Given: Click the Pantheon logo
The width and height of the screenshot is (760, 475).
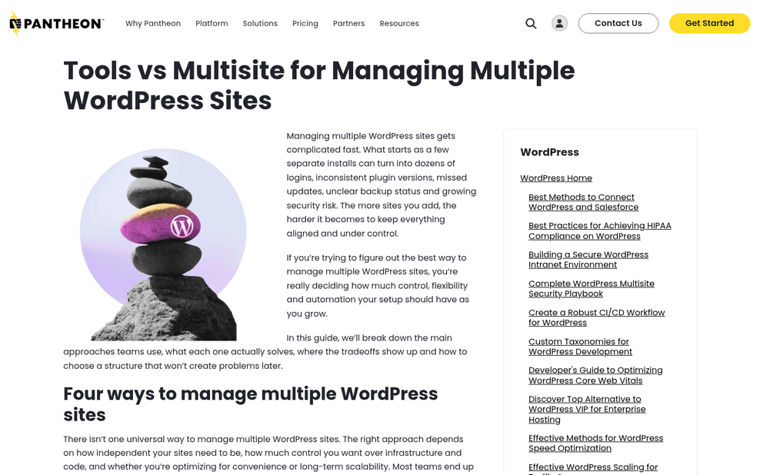Looking at the screenshot, I should point(57,23).
